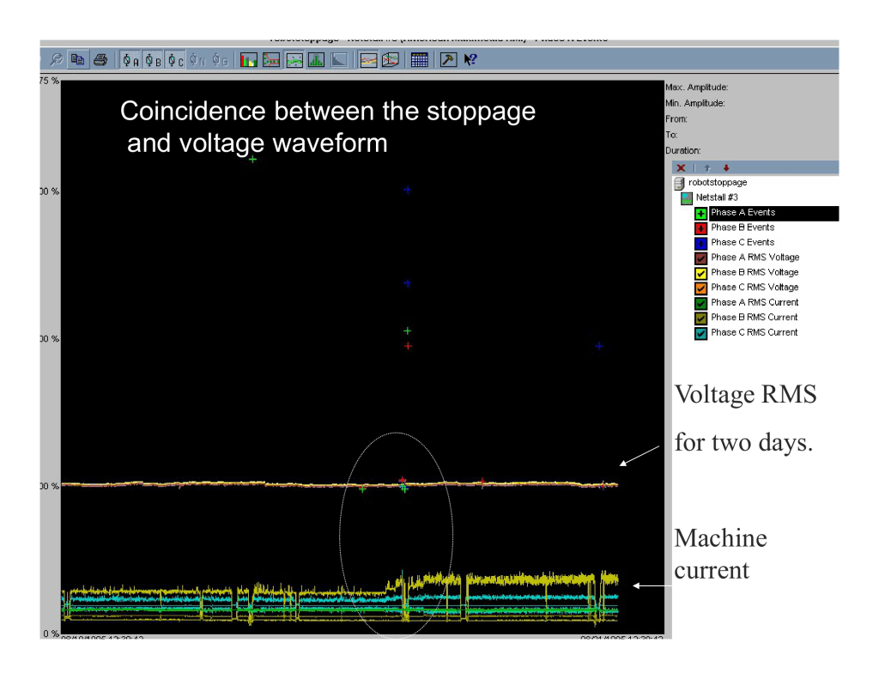Click the context help pointer icon
This screenshot has width=879, height=679.
(x=470, y=60)
